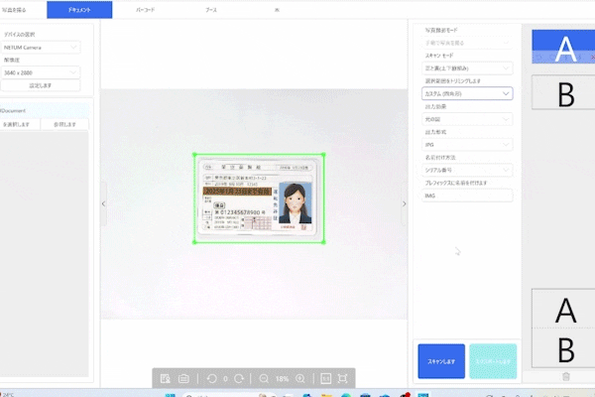
Task: Collapse left panel with the left chevron arrow
Action: 104,203
